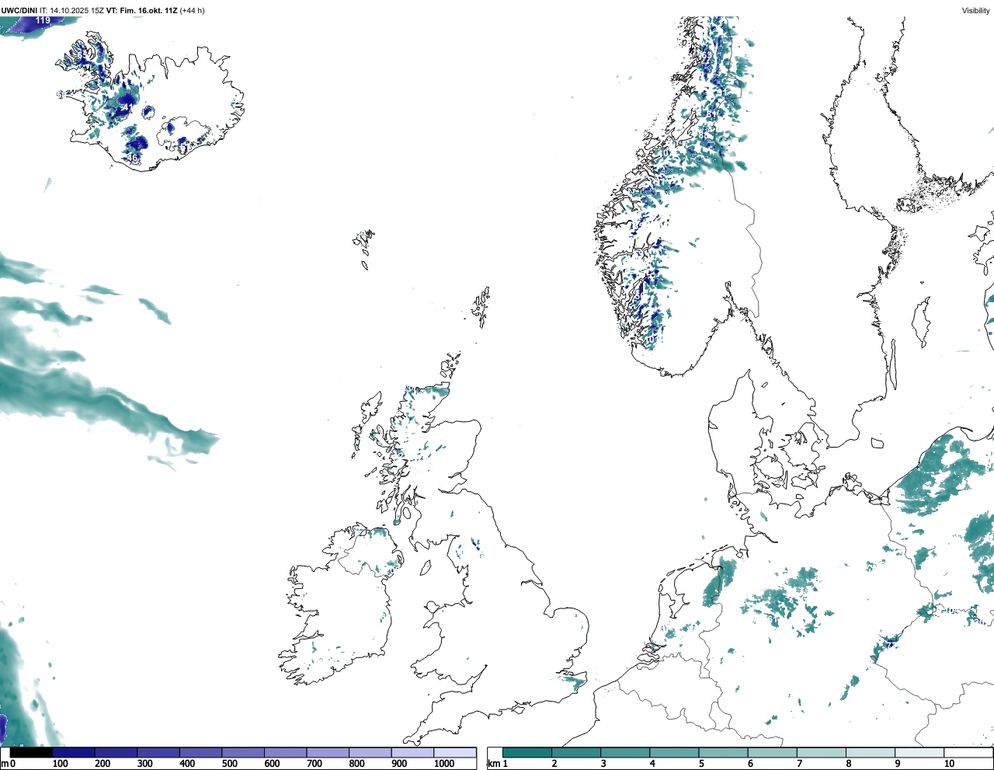Viewport: 994px width, 770px height.
Task: Select the 8–9 km legend swatch
Action: (871, 752)
